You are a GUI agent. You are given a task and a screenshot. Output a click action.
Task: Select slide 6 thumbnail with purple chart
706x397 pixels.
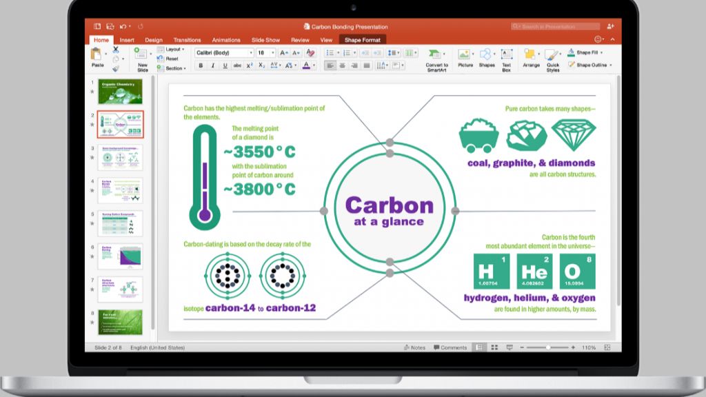click(120, 256)
